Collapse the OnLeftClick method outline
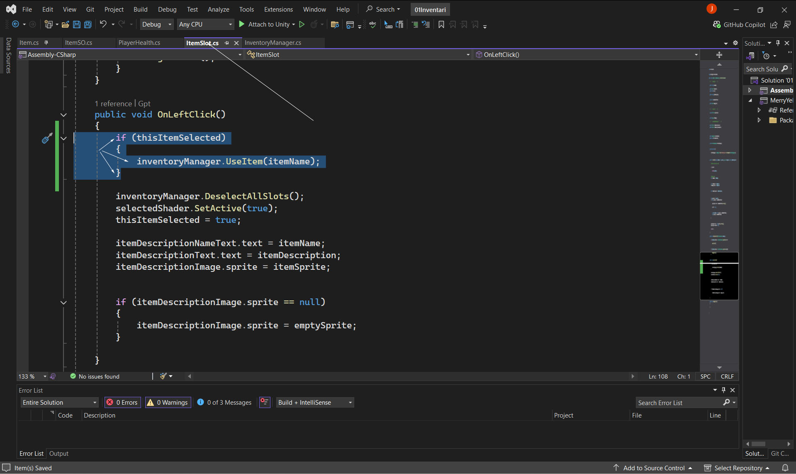Image resolution: width=796 pixels, height=474 pixels. (x=63, y=115)
